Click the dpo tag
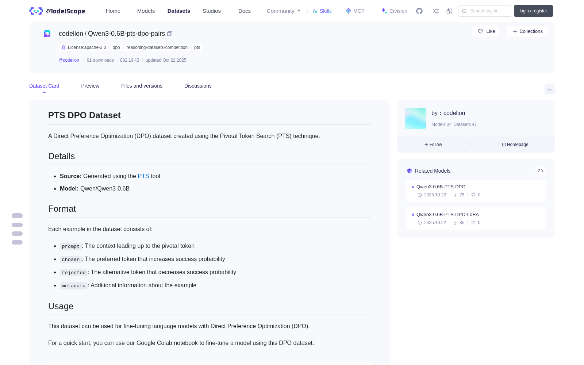The height and width of the screenshot is (365, 584). 116,47
